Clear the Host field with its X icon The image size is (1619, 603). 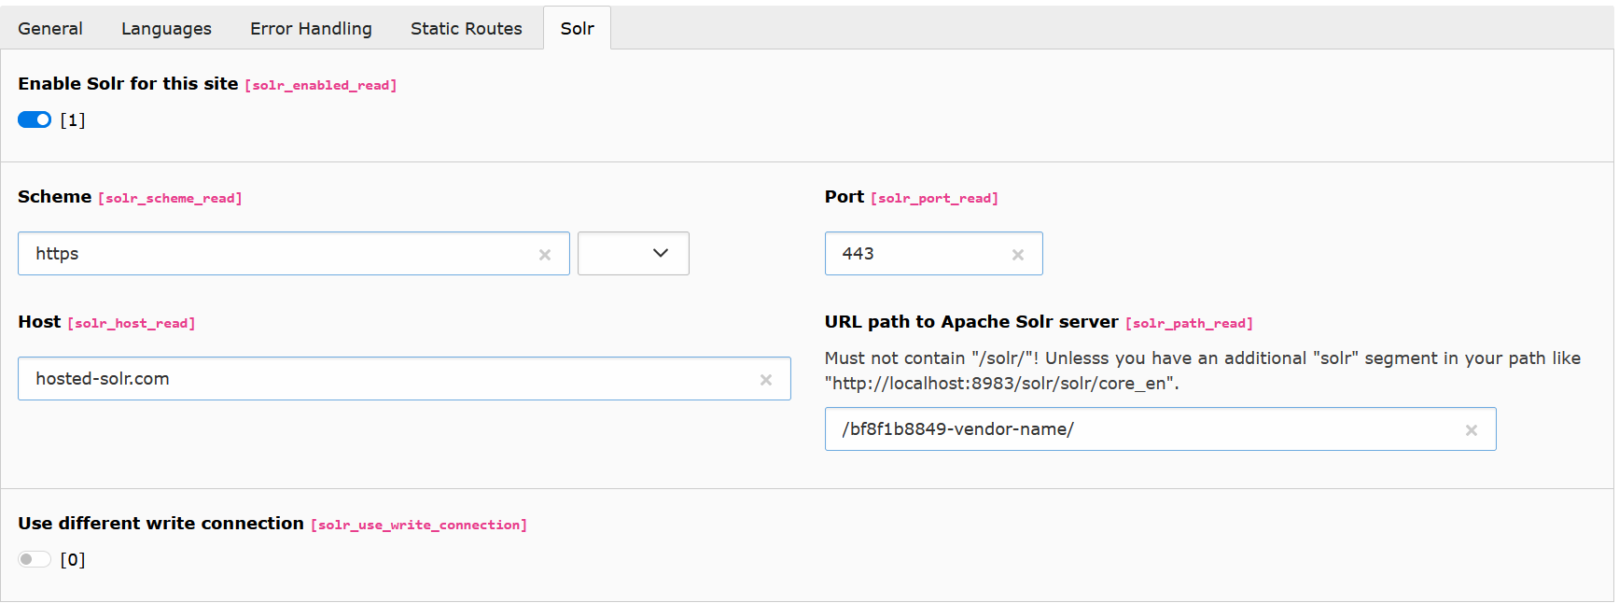(766, 380)
